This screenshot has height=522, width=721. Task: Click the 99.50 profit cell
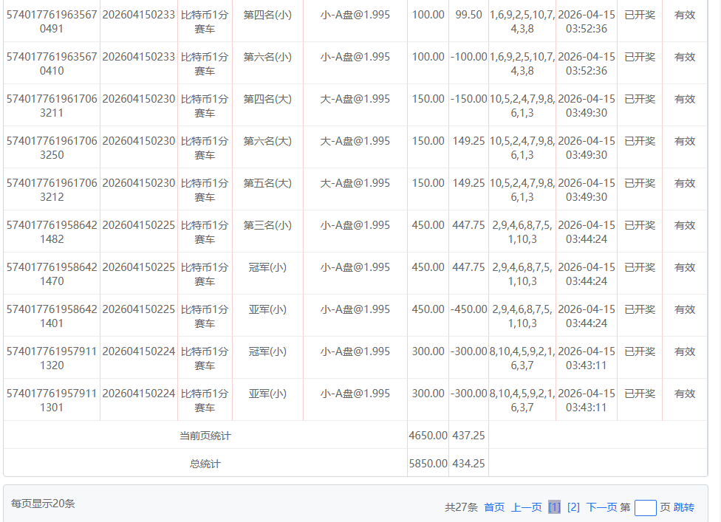click(x=468, y=15)
